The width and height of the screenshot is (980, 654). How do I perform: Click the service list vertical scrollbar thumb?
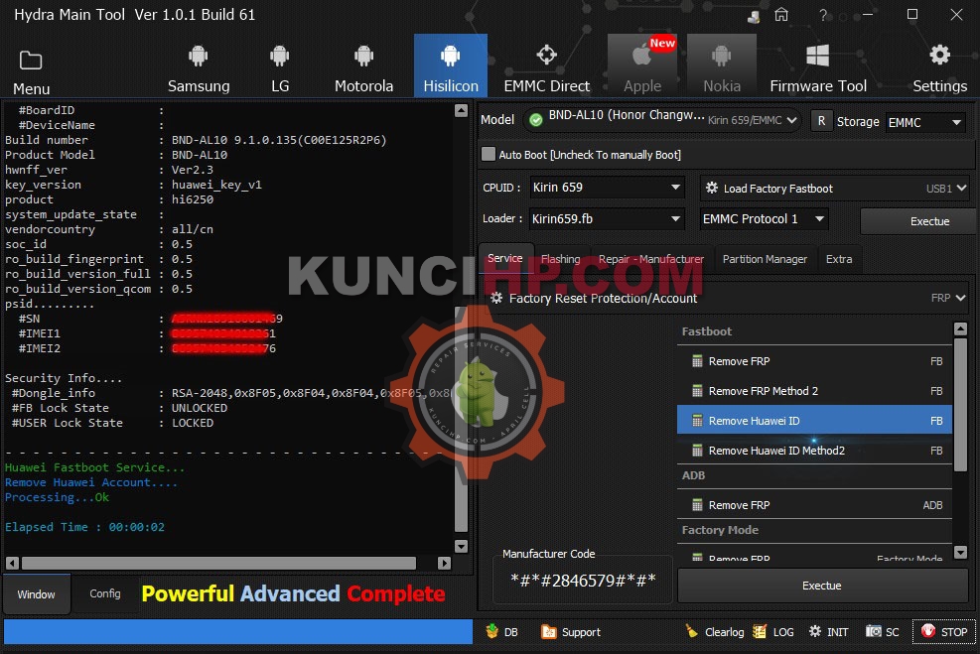960,405
